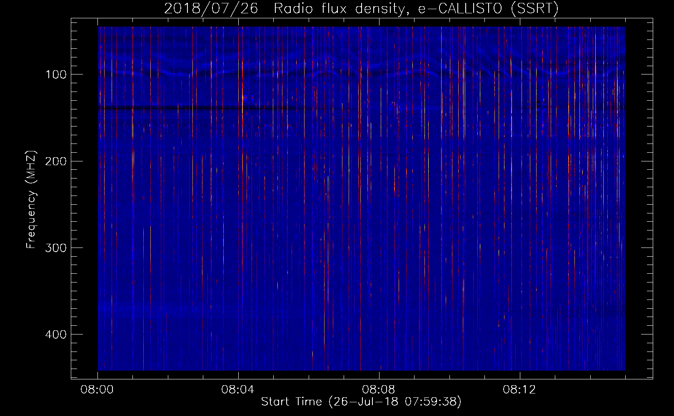Screen dimensions: 674x416
Task: Click the 'Frequency (MHZ)' axis label
Action: click(31, 199)
